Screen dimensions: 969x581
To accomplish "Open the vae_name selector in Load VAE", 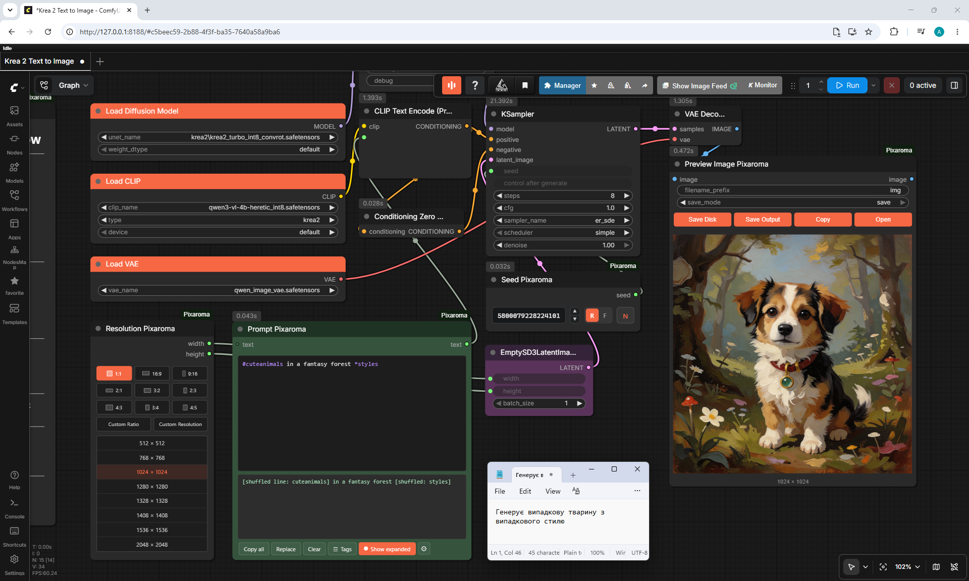I will (x=218, y=290).
